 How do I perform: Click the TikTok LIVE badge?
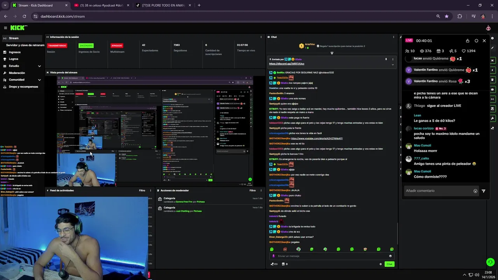tap(409, 40)
